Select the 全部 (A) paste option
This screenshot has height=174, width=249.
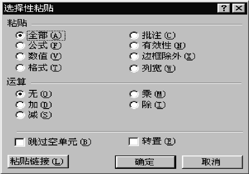[x=20, y=36]
